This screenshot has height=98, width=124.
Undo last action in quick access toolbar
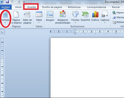click(x=12, y=2)
